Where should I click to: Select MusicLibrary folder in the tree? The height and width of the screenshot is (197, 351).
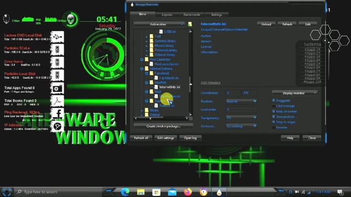(x=164, y=45)
